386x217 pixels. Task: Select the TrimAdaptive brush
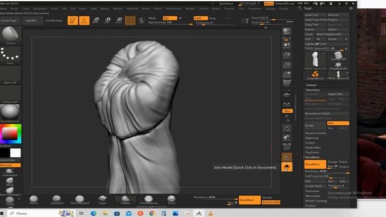(148, 200)
